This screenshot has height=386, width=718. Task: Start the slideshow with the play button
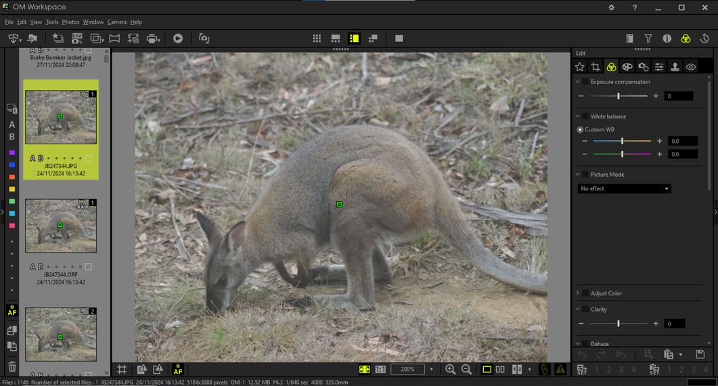178,39
